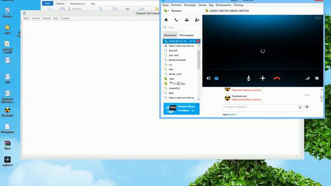Click the Notepad title bar icon
The height and width of the screenshot is (186, 331).
pyautogui.click(x=24, y=13)
